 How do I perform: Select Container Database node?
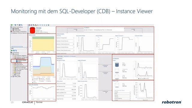point(21,55)
